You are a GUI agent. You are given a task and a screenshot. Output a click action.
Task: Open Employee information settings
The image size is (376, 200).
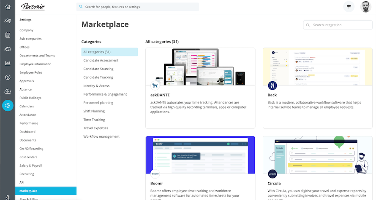coord(35,64)
